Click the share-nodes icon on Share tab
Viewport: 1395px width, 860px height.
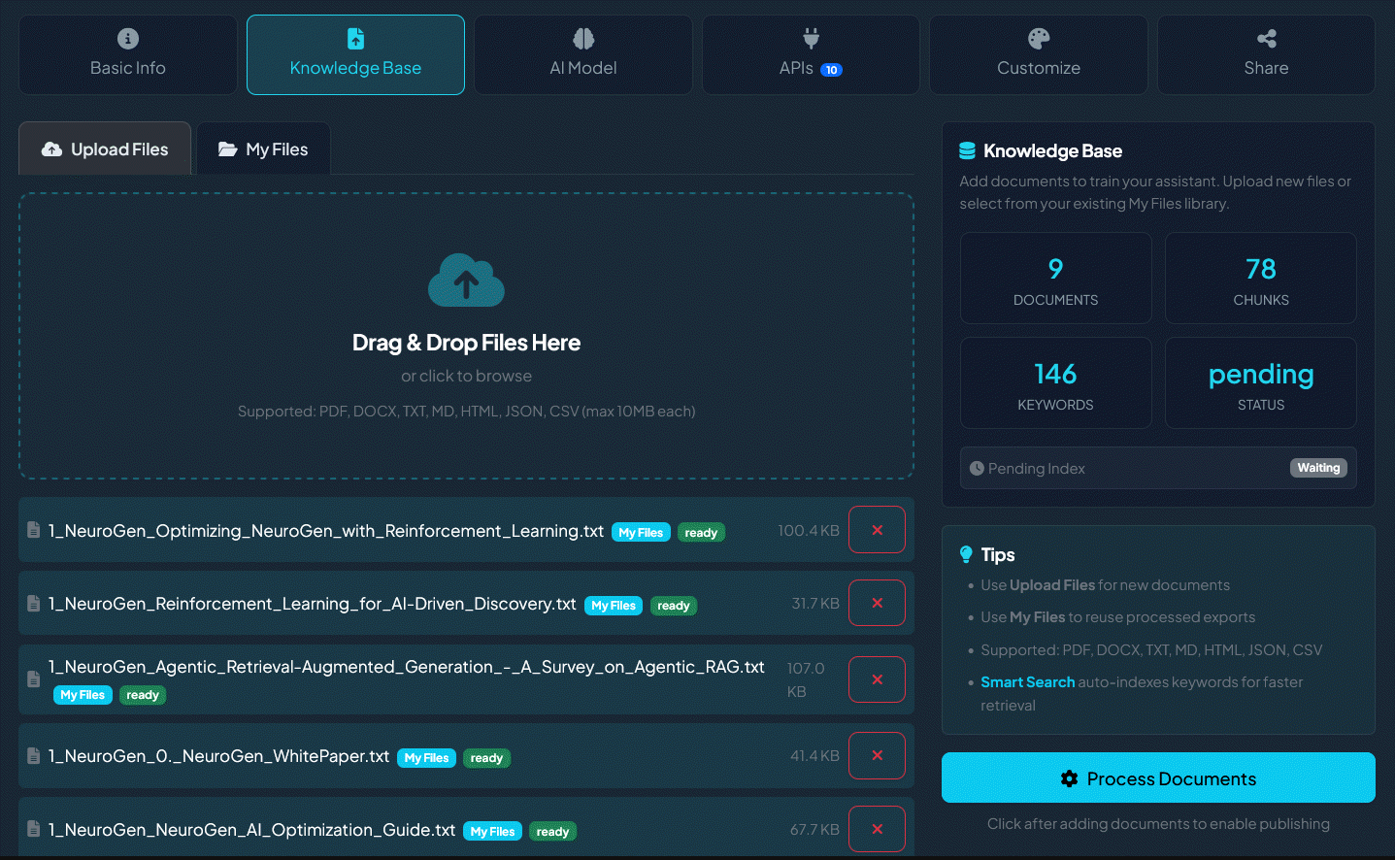click(x=1265, y=38)
